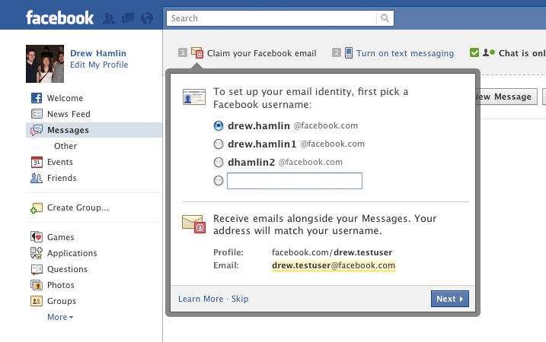This screenshot has height=342, width=546.
Task: Click the ID card icon next to username prompt
Action: point(194,97)
